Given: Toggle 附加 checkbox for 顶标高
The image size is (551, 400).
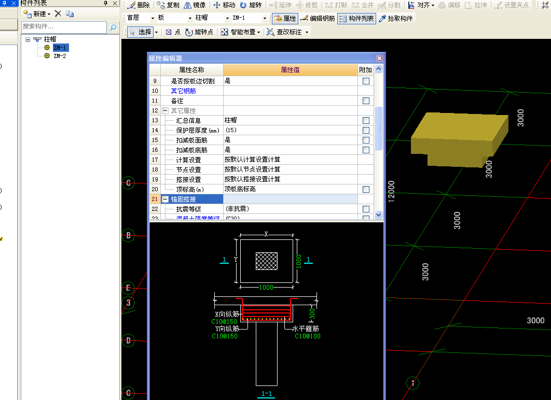Looking at the screenshot, I should point(366,189).
